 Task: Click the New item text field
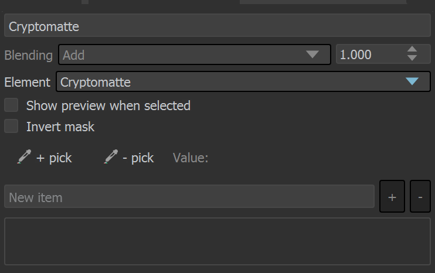(189, 196)
